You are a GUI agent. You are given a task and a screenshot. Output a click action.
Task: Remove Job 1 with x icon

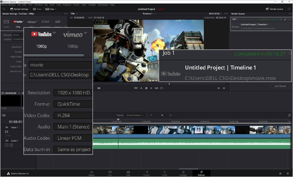289,19
